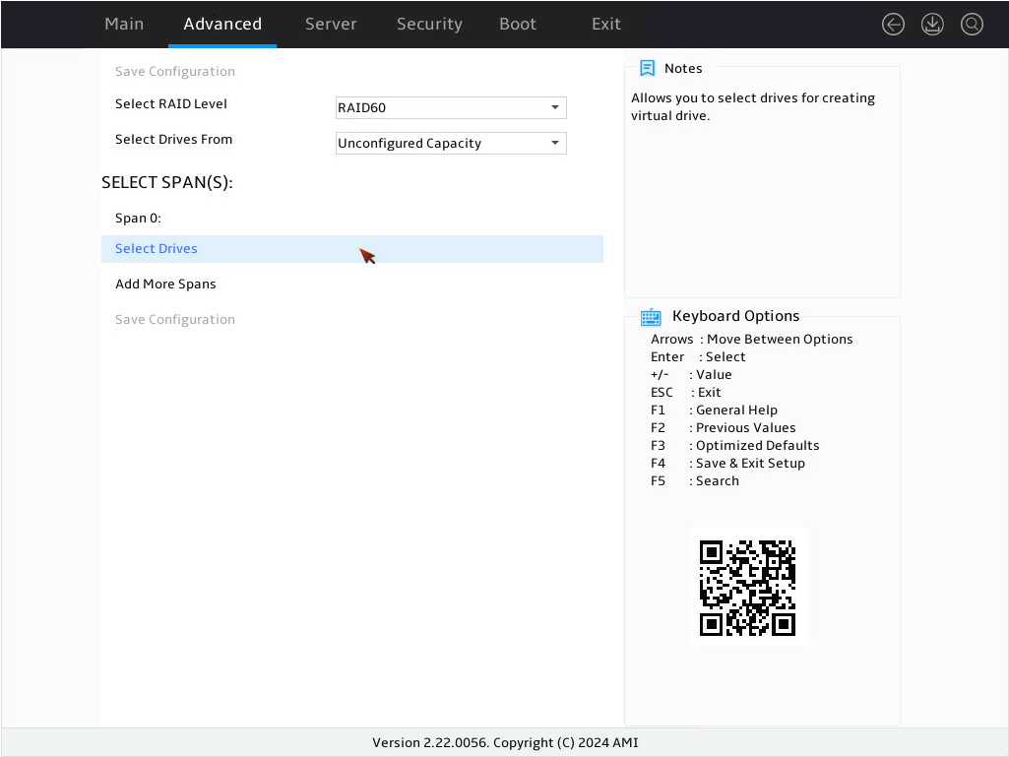
Task: Choose Add More Spans
Action: [x=165, y=284]
